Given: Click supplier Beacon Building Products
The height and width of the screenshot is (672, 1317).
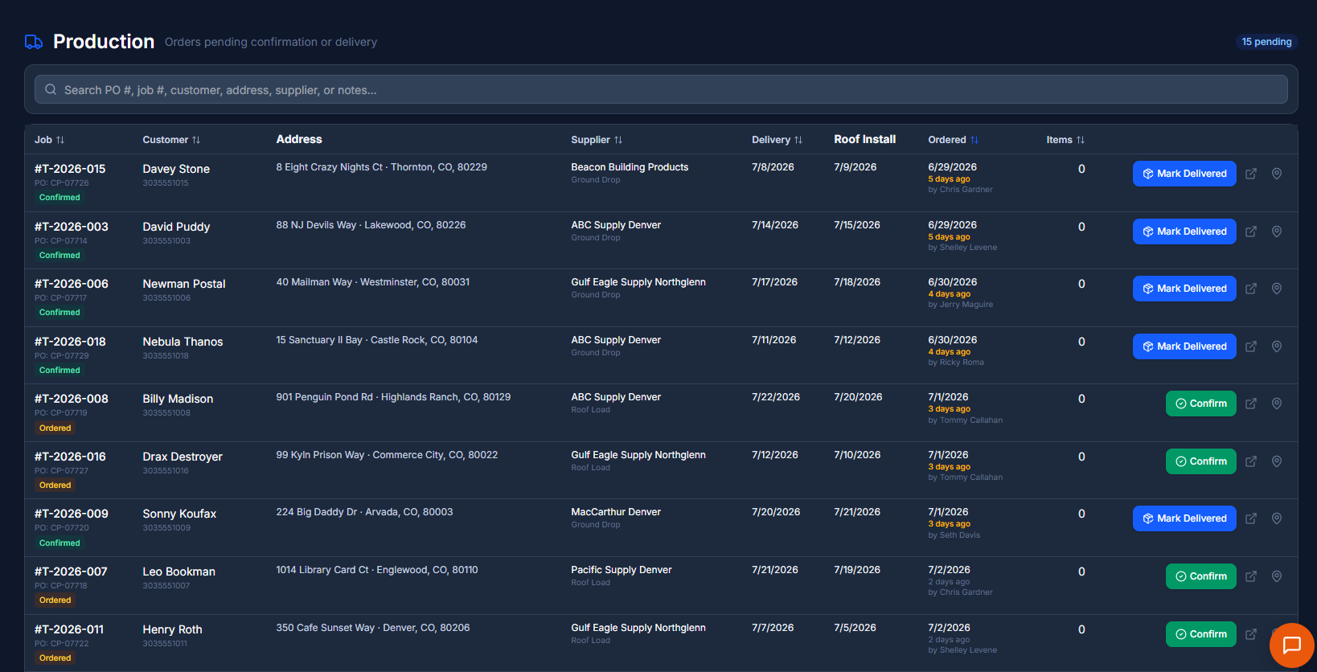Looking at the screenshot, I should click(630, 167).
